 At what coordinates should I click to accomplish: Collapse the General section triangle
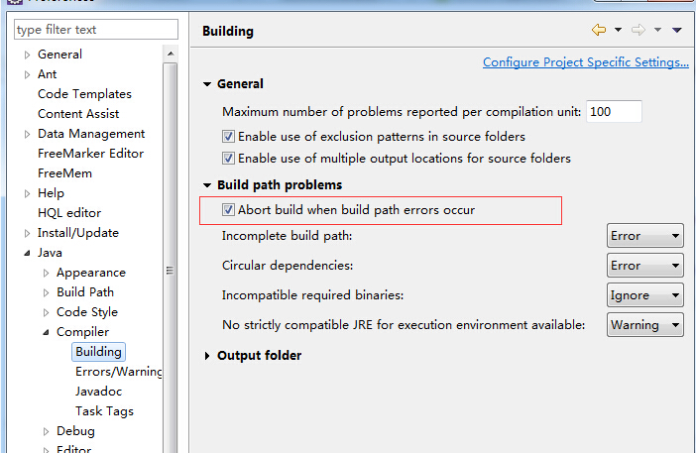tap(207, 84)
